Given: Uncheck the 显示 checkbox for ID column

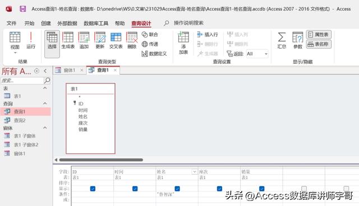Looking at the screenshot, I should pyautogui.click(x=93, y=189).
